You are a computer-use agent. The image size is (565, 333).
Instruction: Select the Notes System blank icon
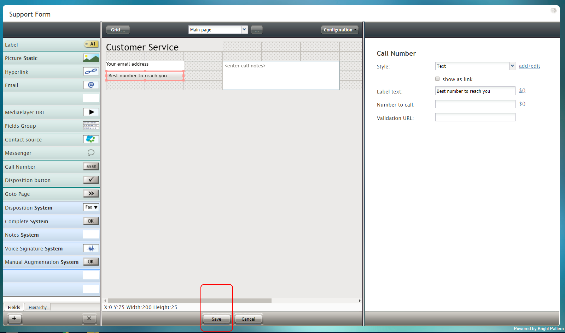(x=91, y=234)
